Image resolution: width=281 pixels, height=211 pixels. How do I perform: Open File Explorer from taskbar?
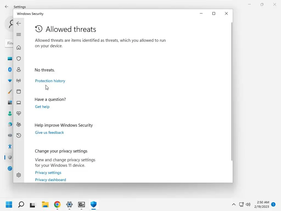(x=45, y=204)
